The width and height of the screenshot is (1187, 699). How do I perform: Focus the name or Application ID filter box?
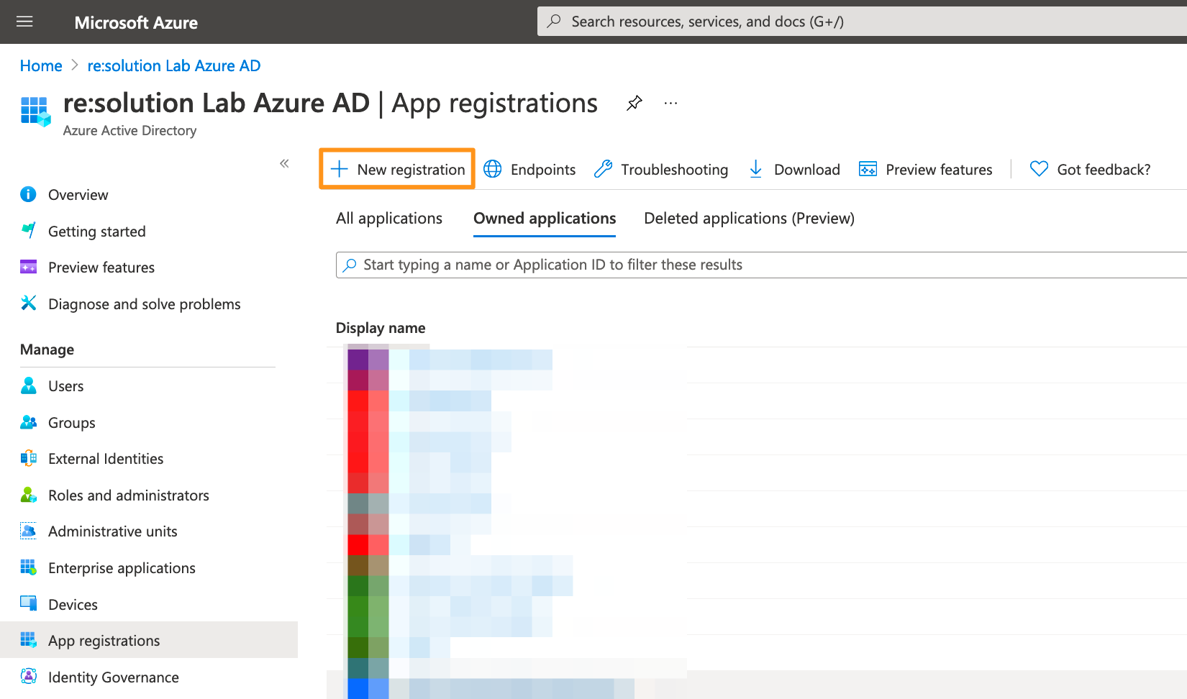[761, 265]
